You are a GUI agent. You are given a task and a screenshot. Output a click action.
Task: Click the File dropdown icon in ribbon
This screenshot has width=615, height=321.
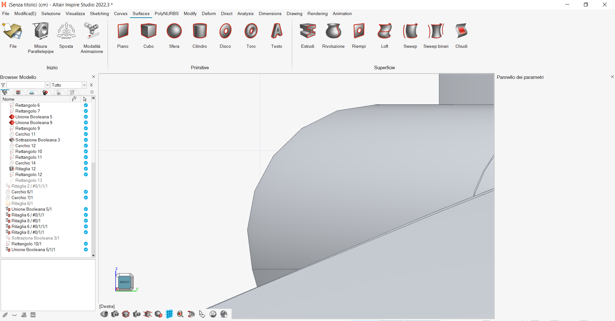tap(13, 36)
